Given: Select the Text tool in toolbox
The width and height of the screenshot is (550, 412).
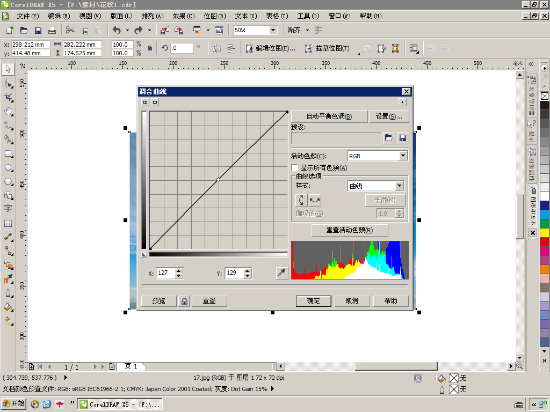Looking at the screenshot, I should [8, 209].
